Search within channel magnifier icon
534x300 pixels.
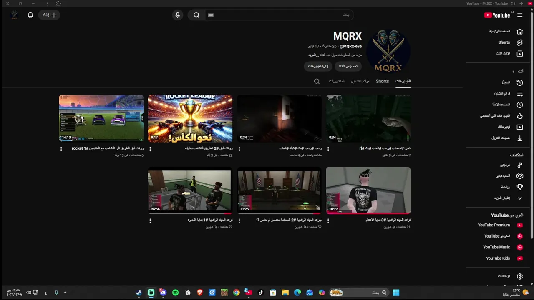[317, 82]
